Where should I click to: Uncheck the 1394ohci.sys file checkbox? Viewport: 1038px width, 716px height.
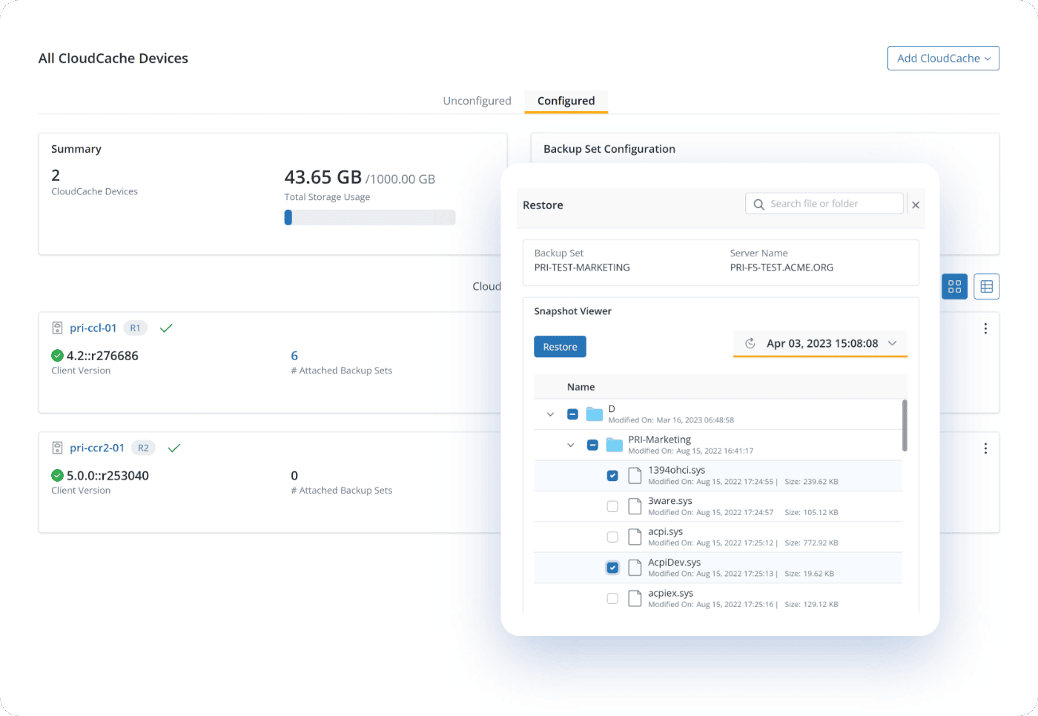(612, 476)
